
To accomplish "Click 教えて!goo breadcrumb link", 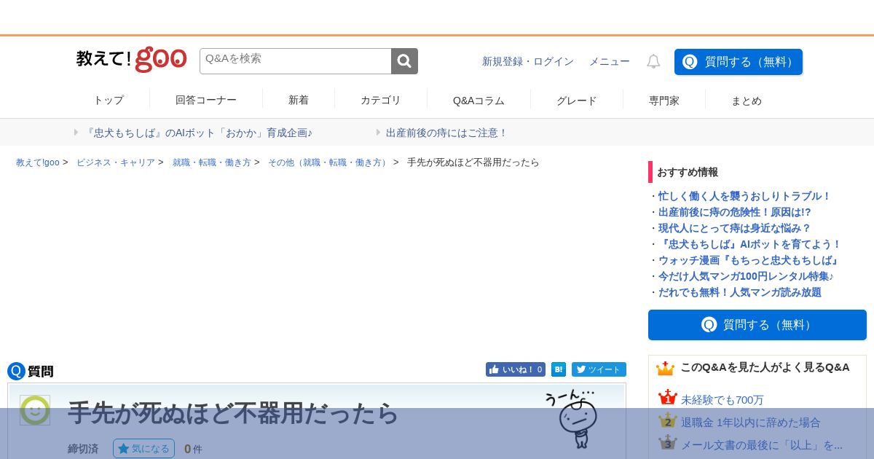I will [38, 162].
